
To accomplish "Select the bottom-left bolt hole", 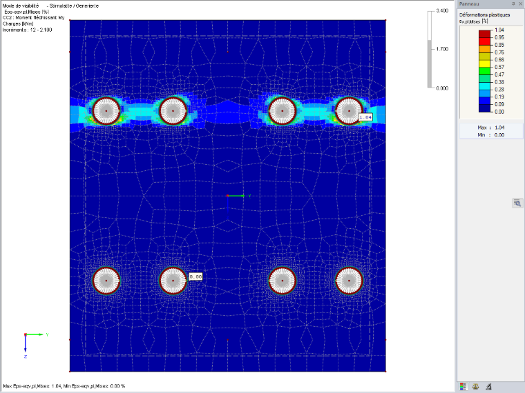I will [106, 281].
